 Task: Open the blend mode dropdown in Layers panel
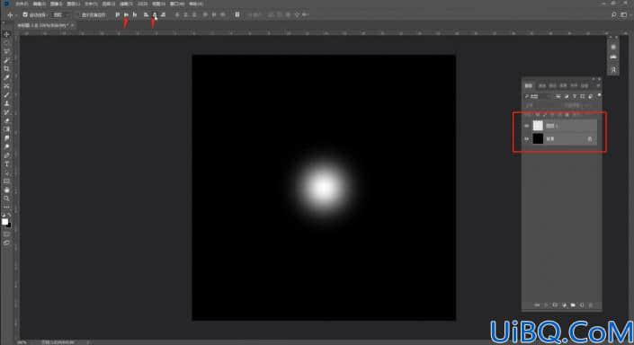tap(541, 105)
